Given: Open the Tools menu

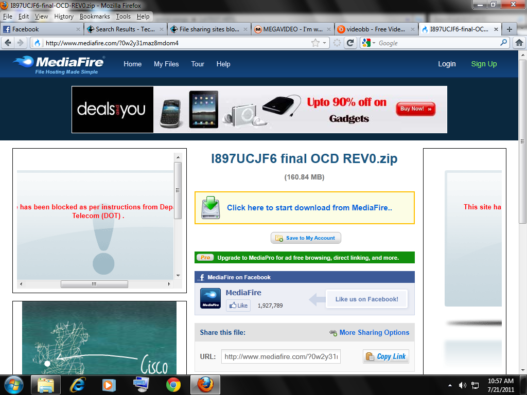Looking at the screenshot, I should click(x=123, y=16).
